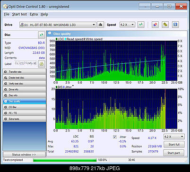
Task: Click the Start full button
Action: [174, 145]
